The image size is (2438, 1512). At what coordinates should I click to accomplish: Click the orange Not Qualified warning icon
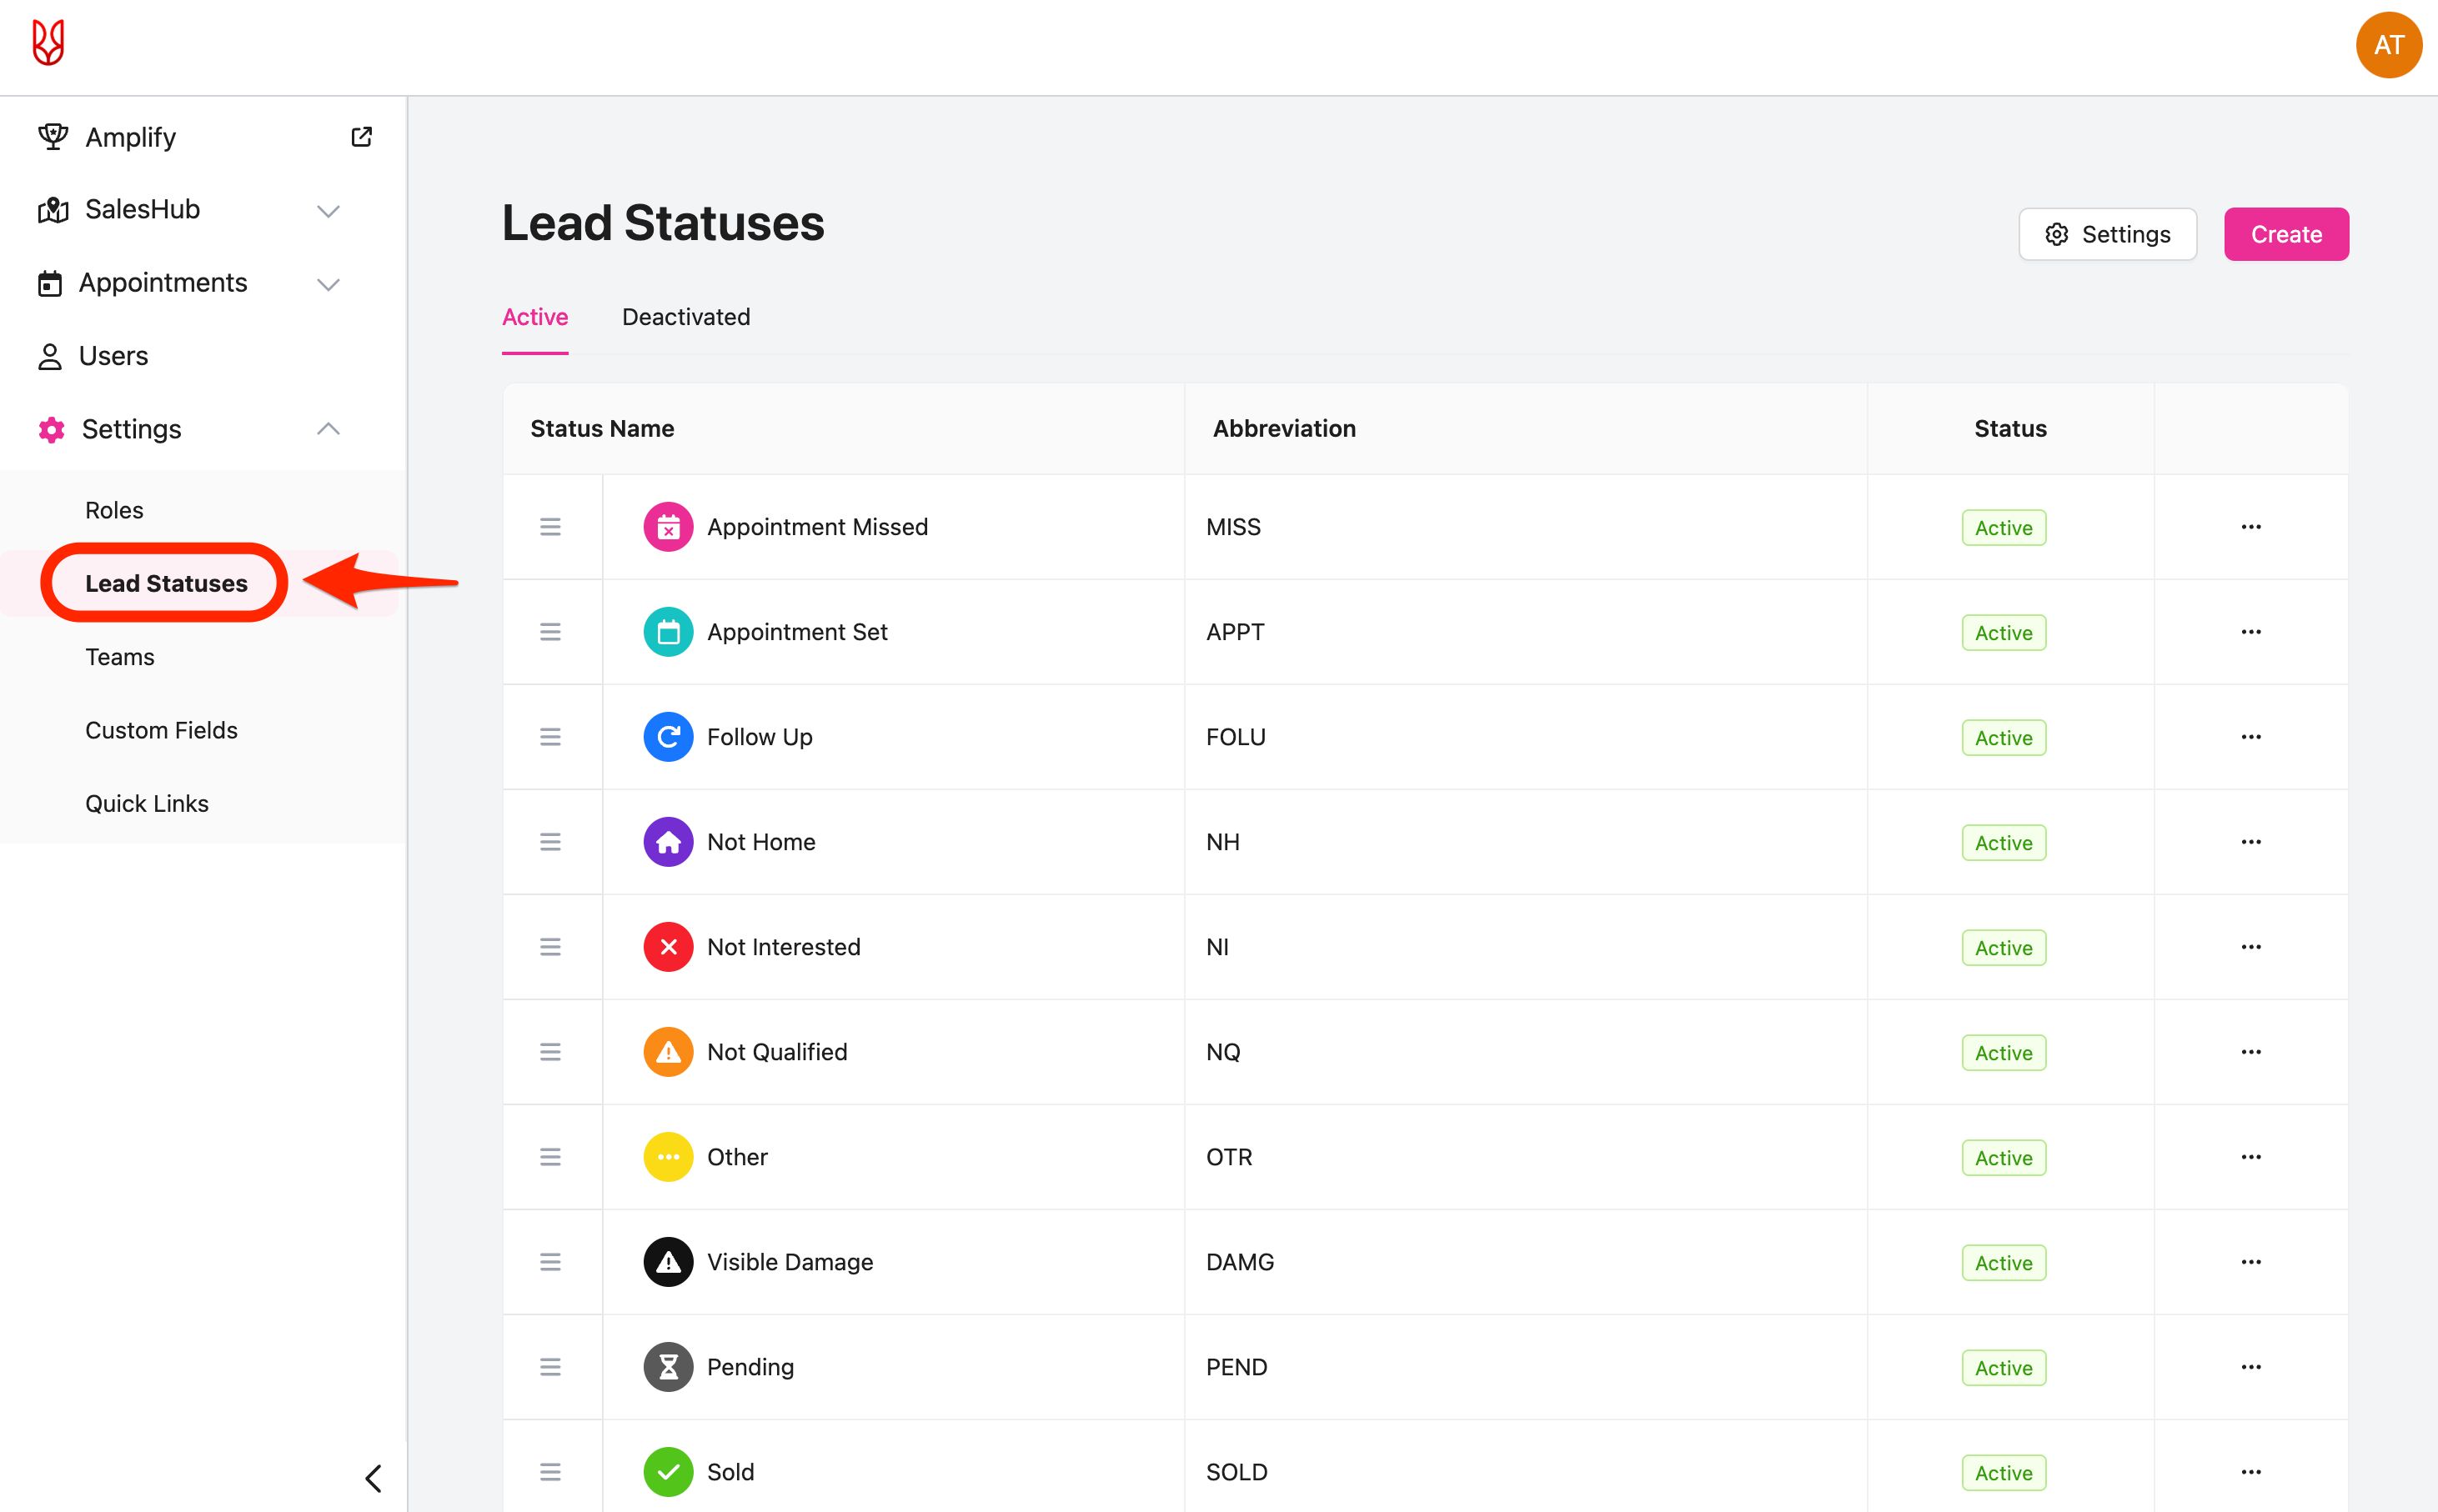(x=668, y=1052)
